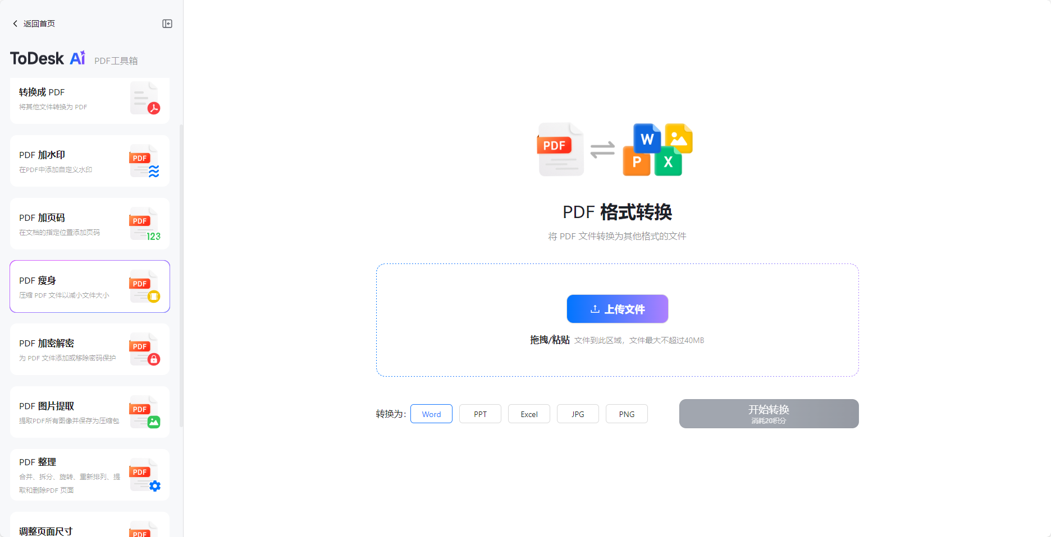The height and width of the screenshot is (537, 1051).
Task: Click the large PDF document illustration
Action: click(x=560, y=149)
